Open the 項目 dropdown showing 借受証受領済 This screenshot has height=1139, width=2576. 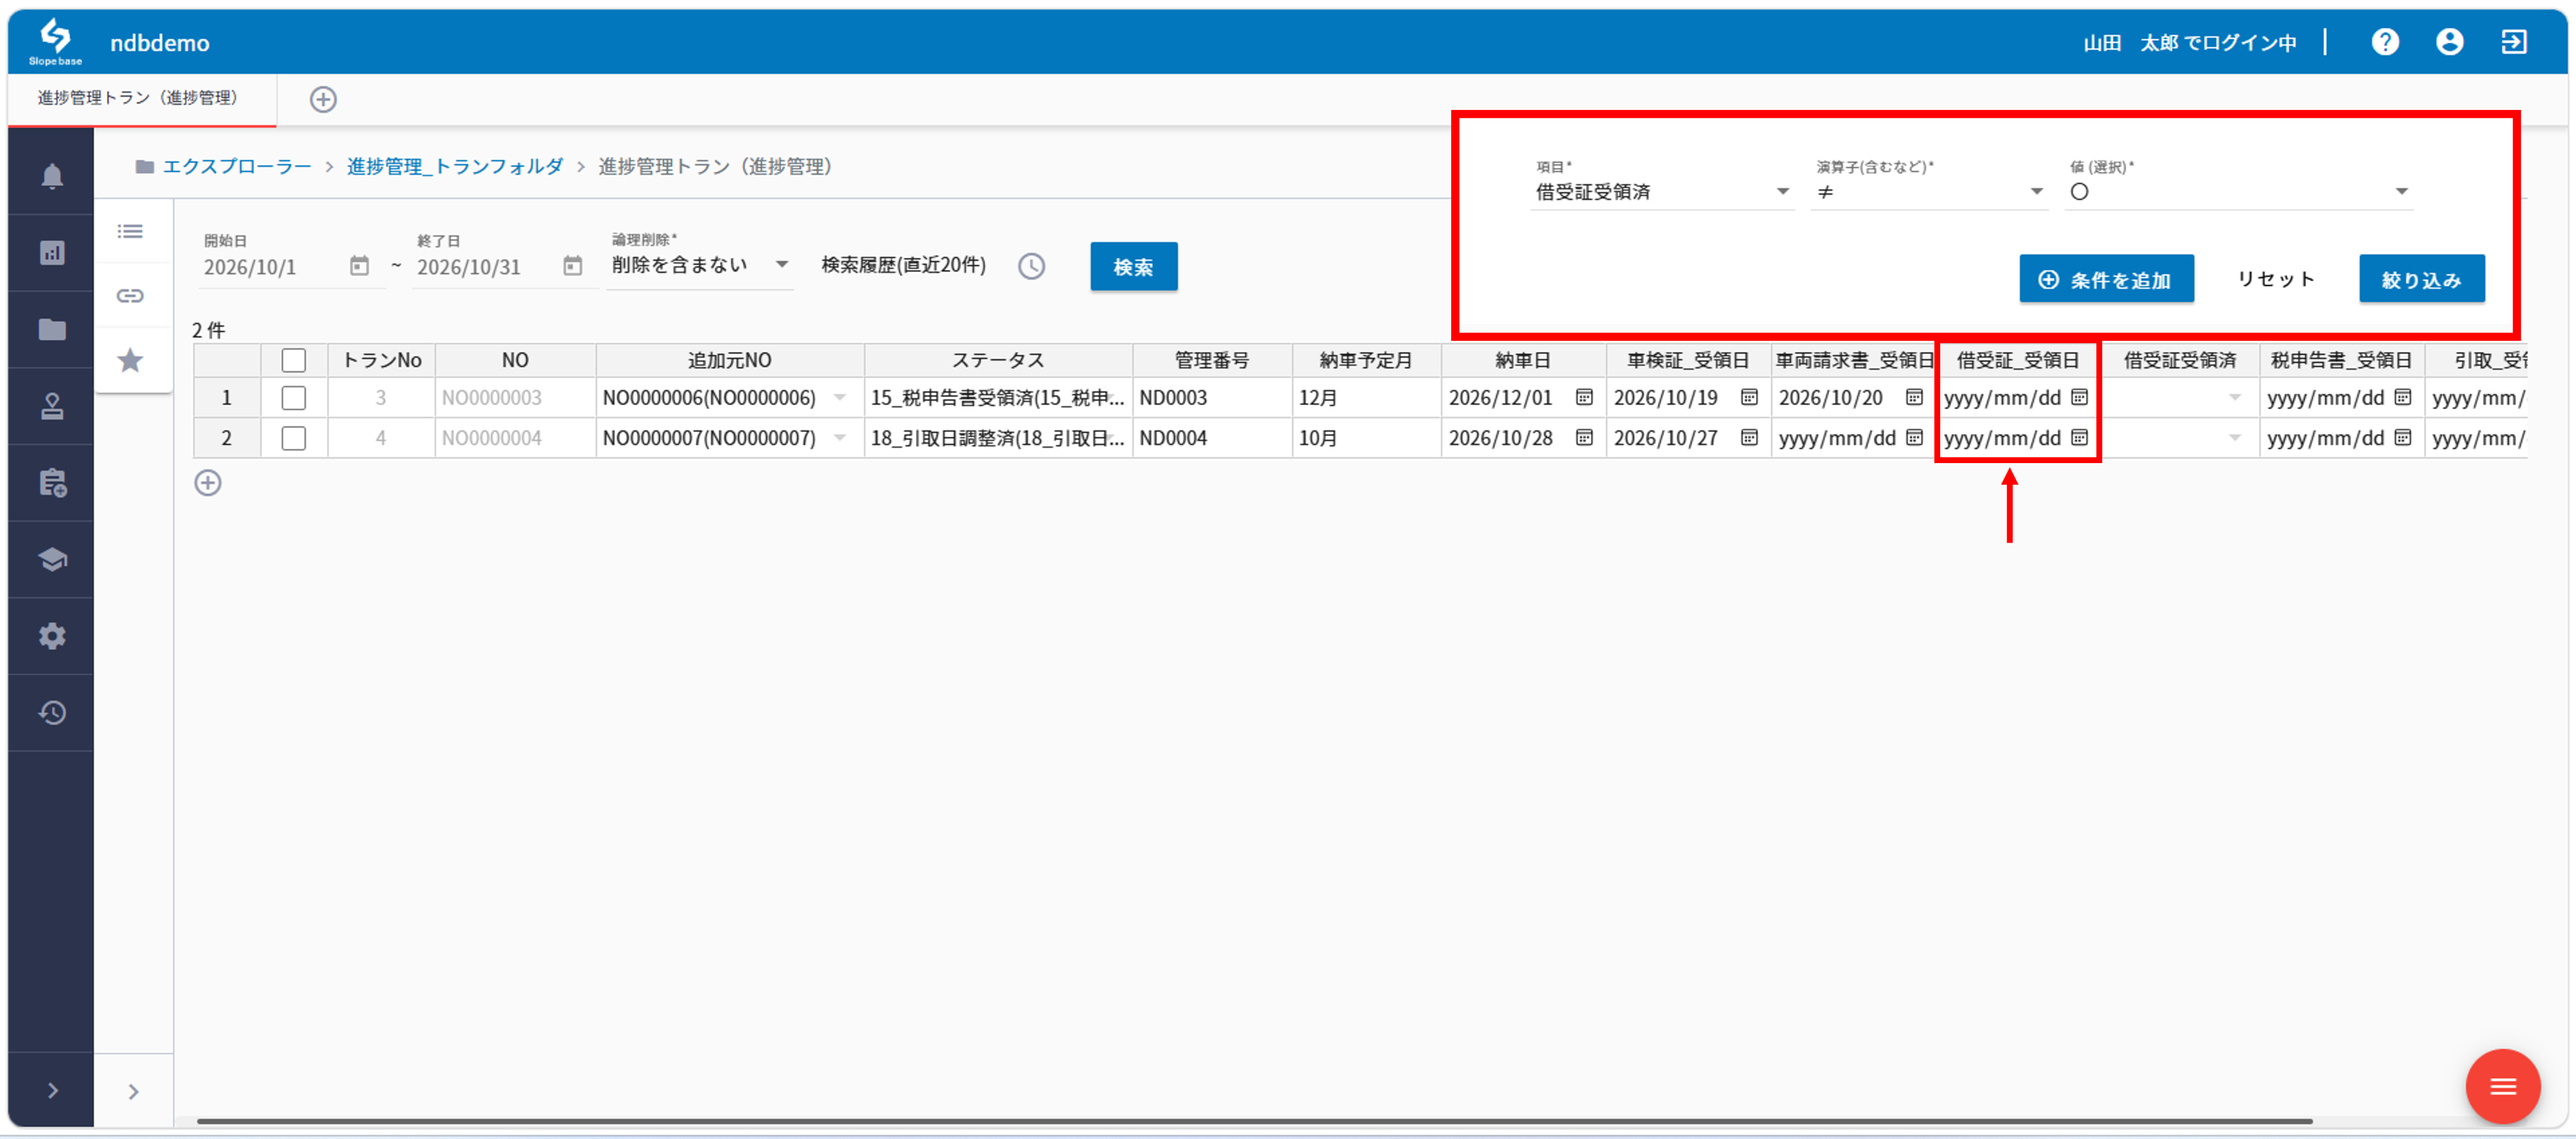pos(1661,192)
